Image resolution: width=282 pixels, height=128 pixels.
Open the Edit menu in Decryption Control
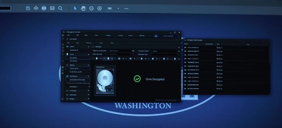(x=78, y=35)
